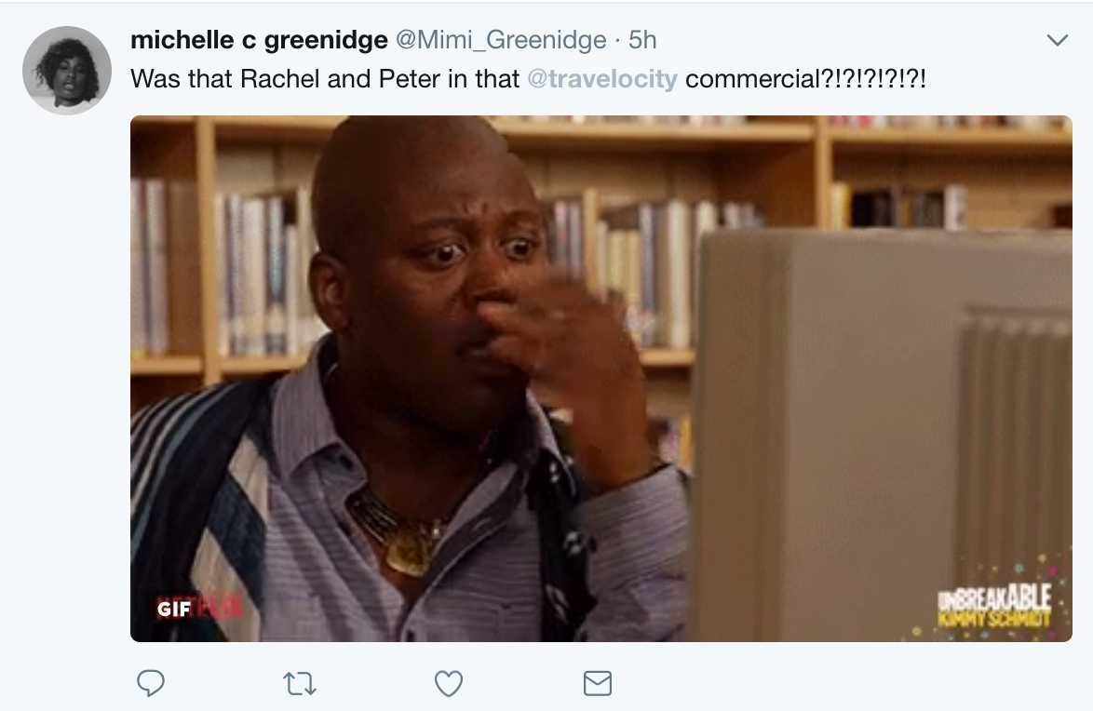Image resolution: width=1093 pixels, height=711 pixels.
Task: Like the tweet with the heart icon
Action: click(x=448, y=683)
